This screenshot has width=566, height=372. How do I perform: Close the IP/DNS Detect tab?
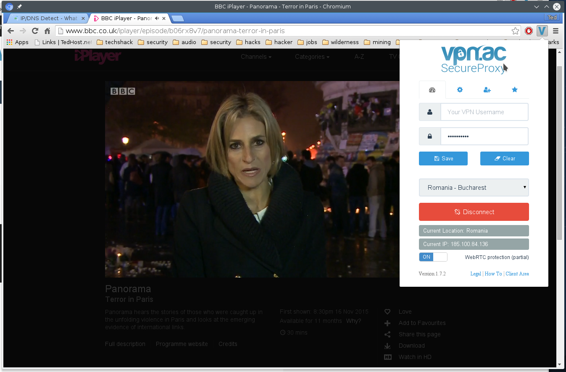click(83, 18)
